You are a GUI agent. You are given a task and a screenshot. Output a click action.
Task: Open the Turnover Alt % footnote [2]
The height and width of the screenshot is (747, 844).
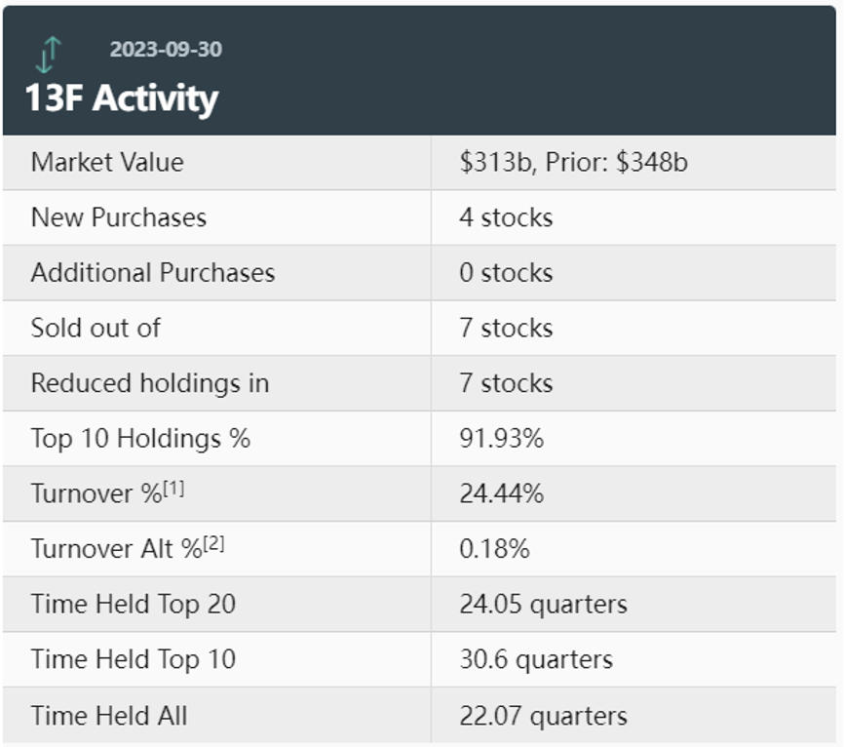[x=214, y=543]
